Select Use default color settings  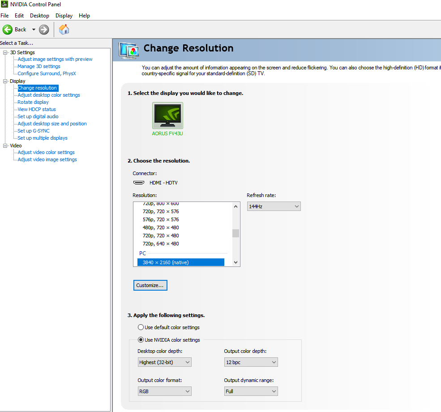(x=141, y=327)
